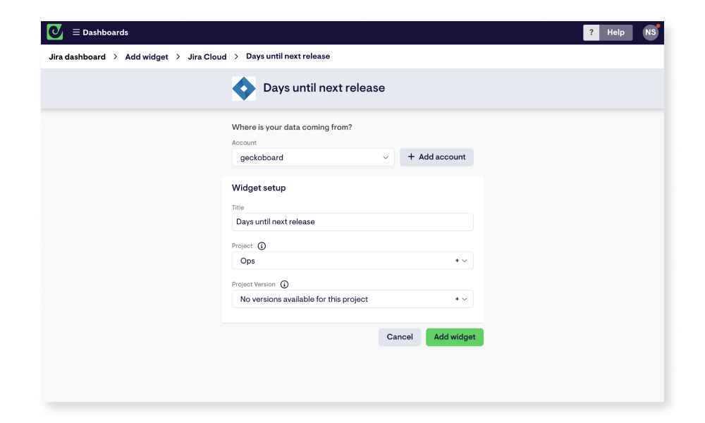Click the Jira diamond widget icon
Image resolution: width=705 pixels, height=423 pixels.
243,87
